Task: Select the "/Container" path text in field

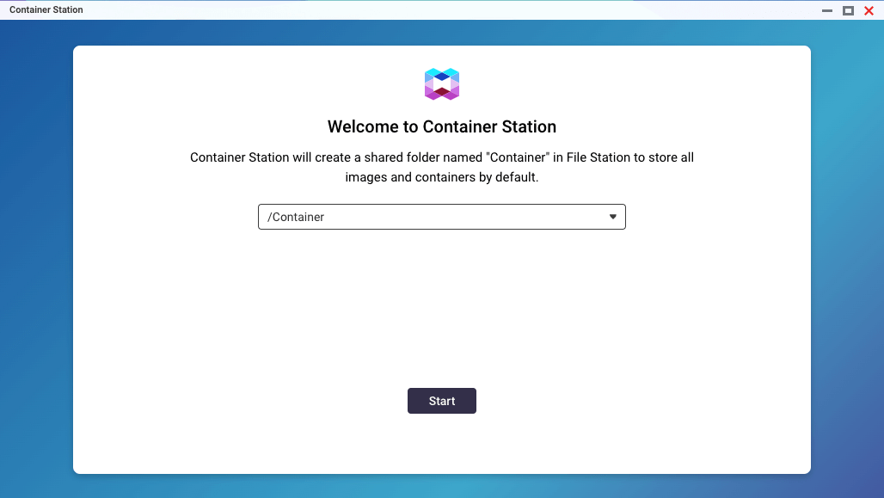Action: pyautogui.click(x=296, y=217)
